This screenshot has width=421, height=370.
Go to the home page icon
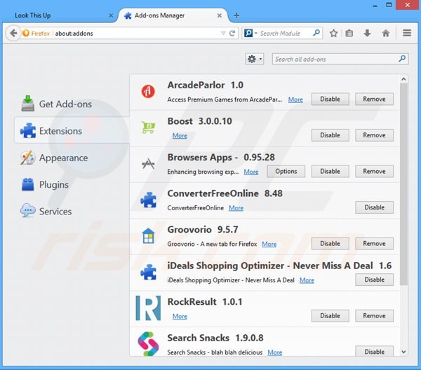(385, 33)
